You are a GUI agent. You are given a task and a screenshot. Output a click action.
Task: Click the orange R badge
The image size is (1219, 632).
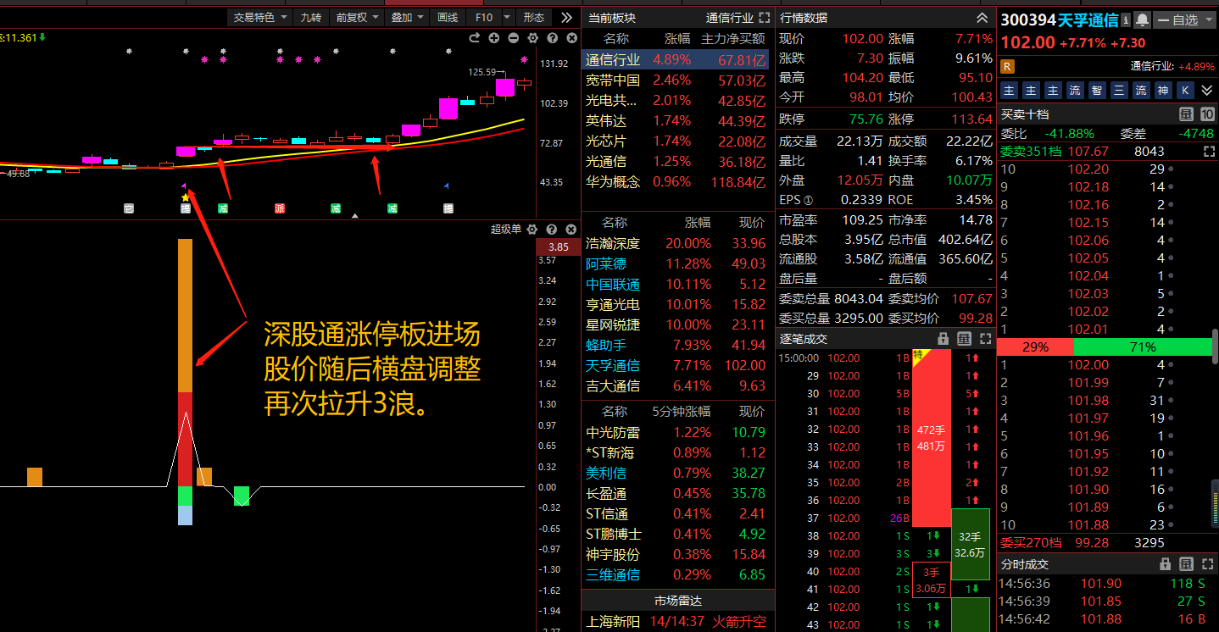coord(1008,66)
